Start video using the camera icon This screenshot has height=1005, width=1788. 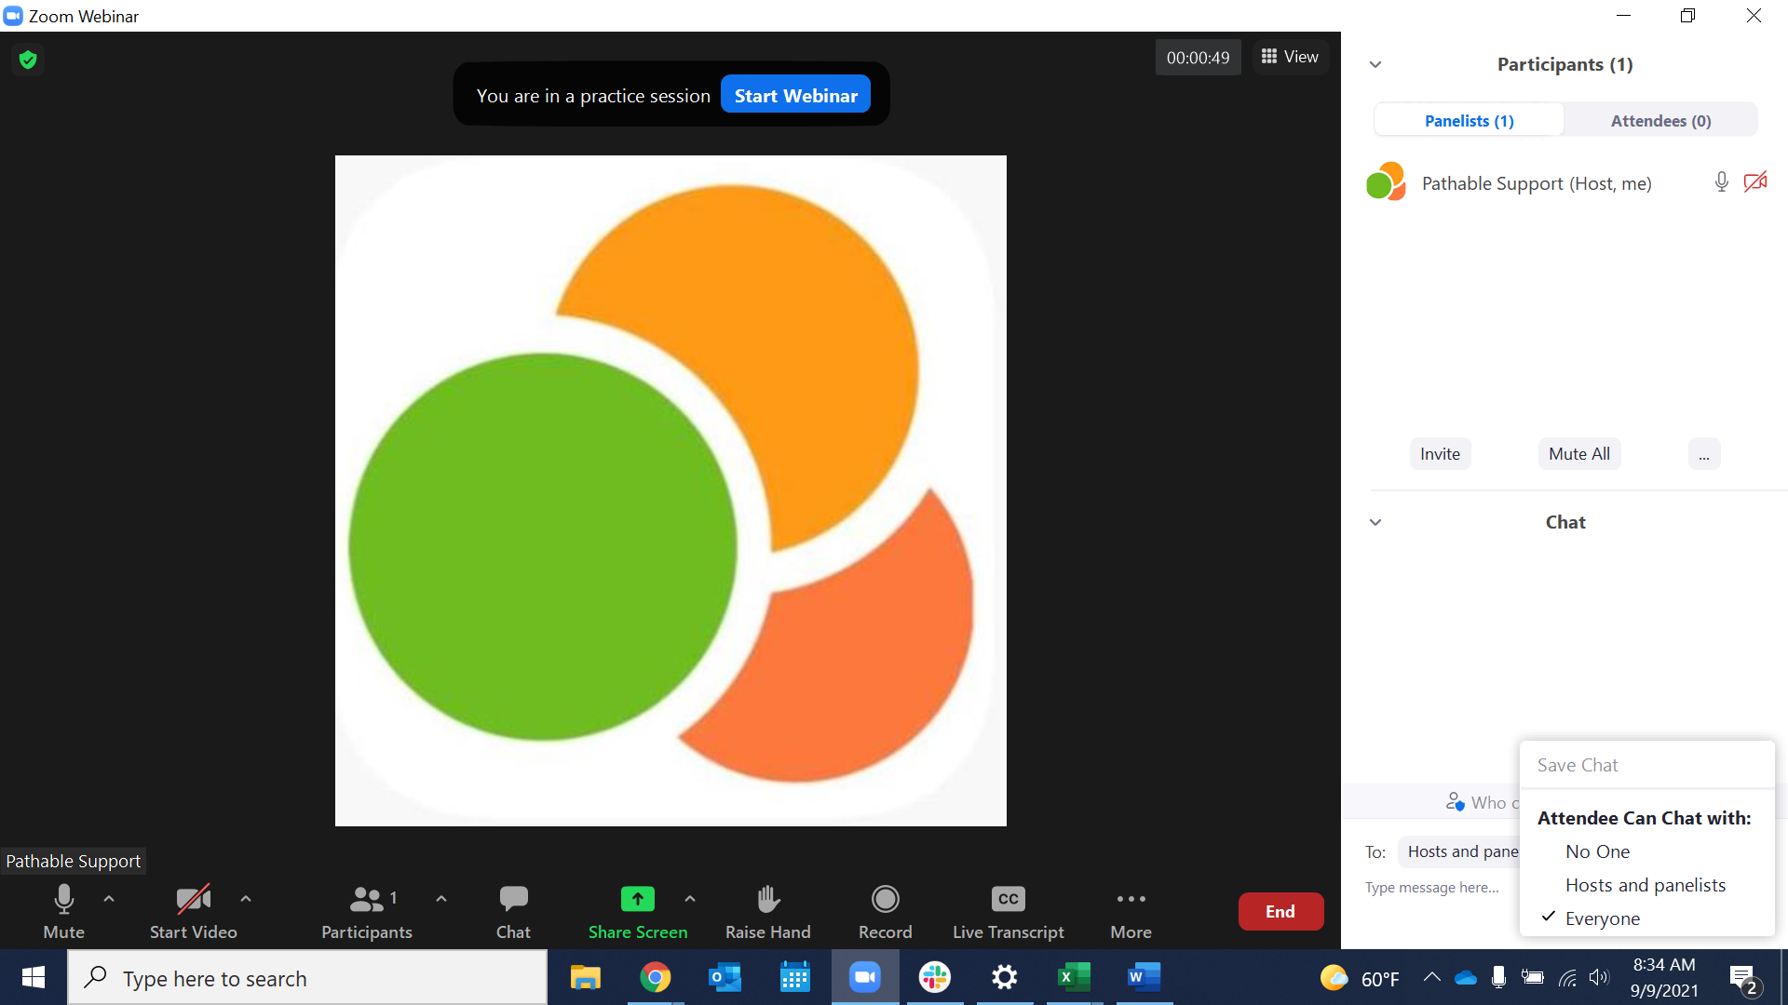click(193, 900)
